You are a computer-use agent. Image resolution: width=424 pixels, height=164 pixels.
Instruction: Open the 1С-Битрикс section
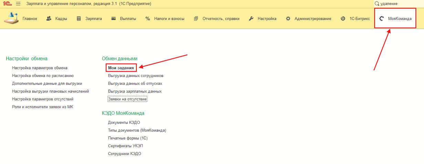(x=355, y=19)
